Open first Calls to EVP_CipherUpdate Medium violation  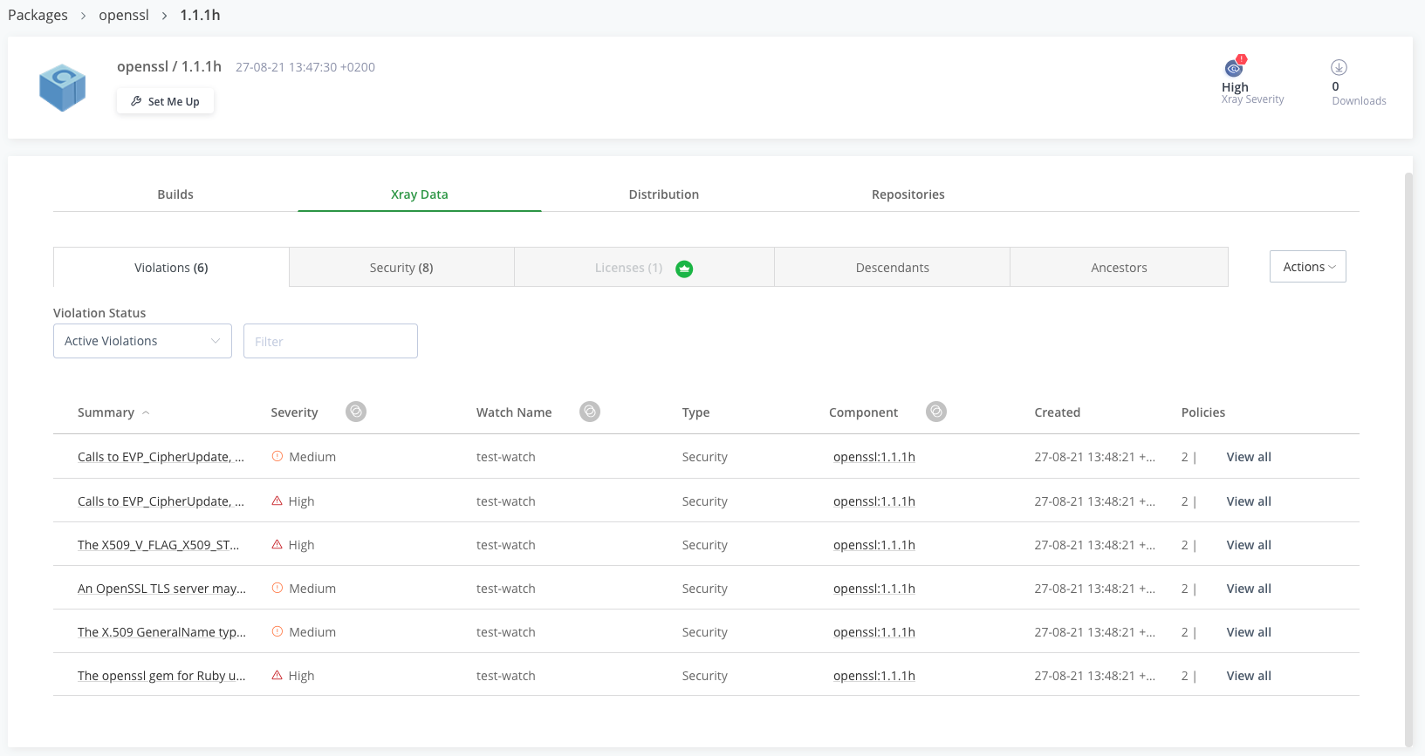tap(161, 457)
